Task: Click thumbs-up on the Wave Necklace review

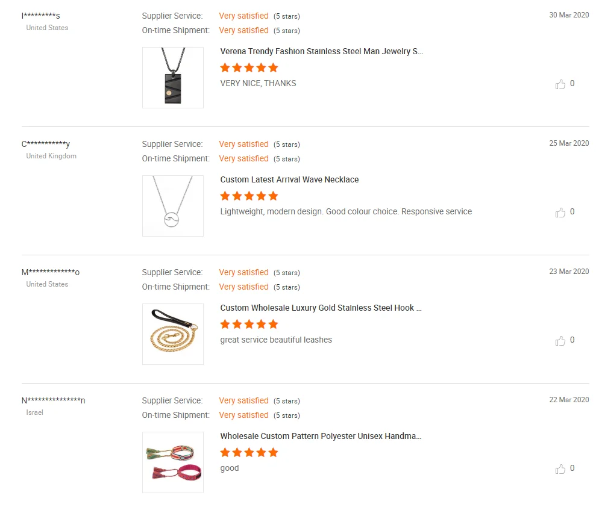Action: click(x=560, y=213)
